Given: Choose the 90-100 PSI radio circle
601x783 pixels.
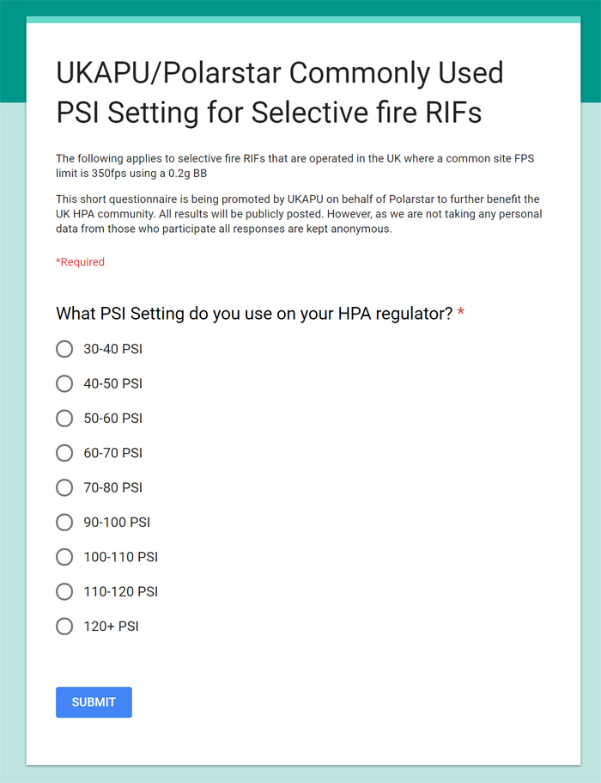Looking at the screenshot, I should [x=64, y=522].
